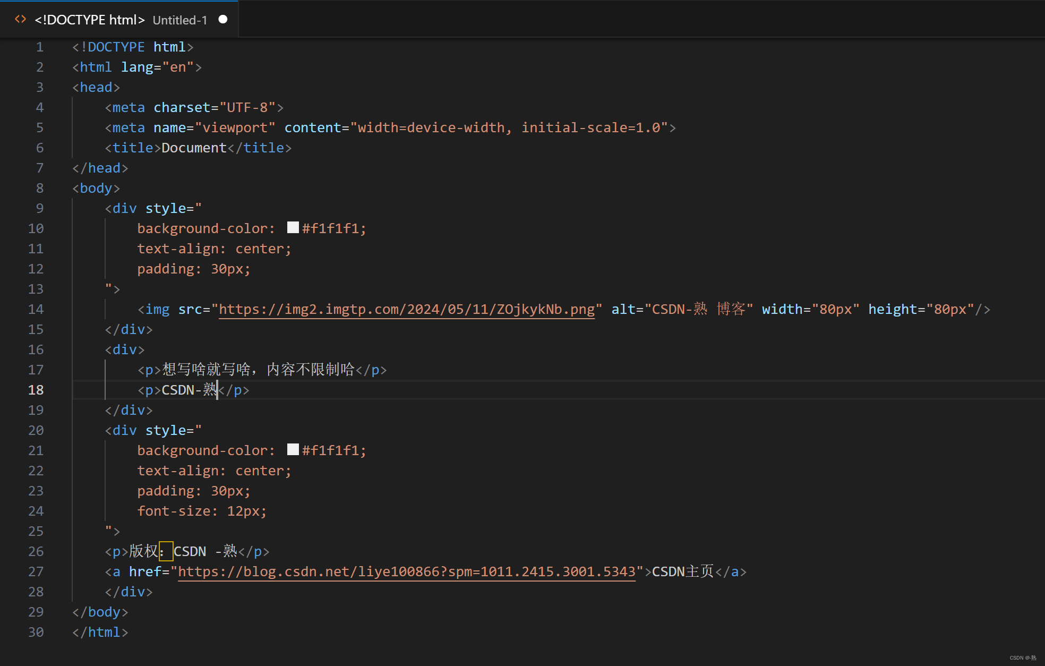Click the unsaved dot on Untitled-1 tab
The height and width of the screenshot is (666, 1045).
(223, 20)
